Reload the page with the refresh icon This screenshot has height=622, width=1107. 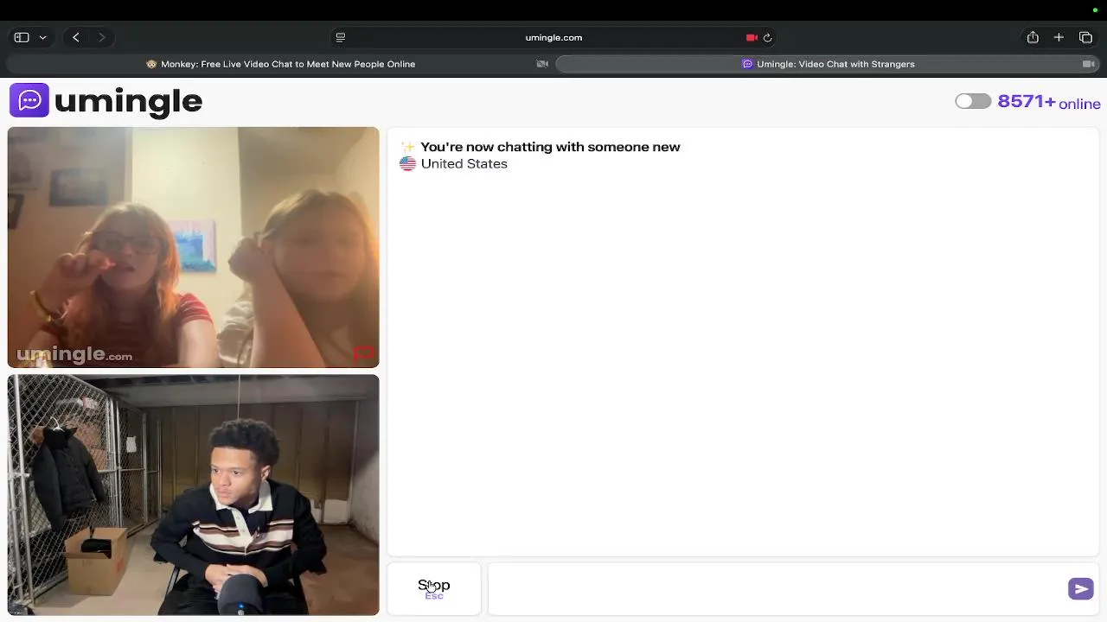pos(767,37)
